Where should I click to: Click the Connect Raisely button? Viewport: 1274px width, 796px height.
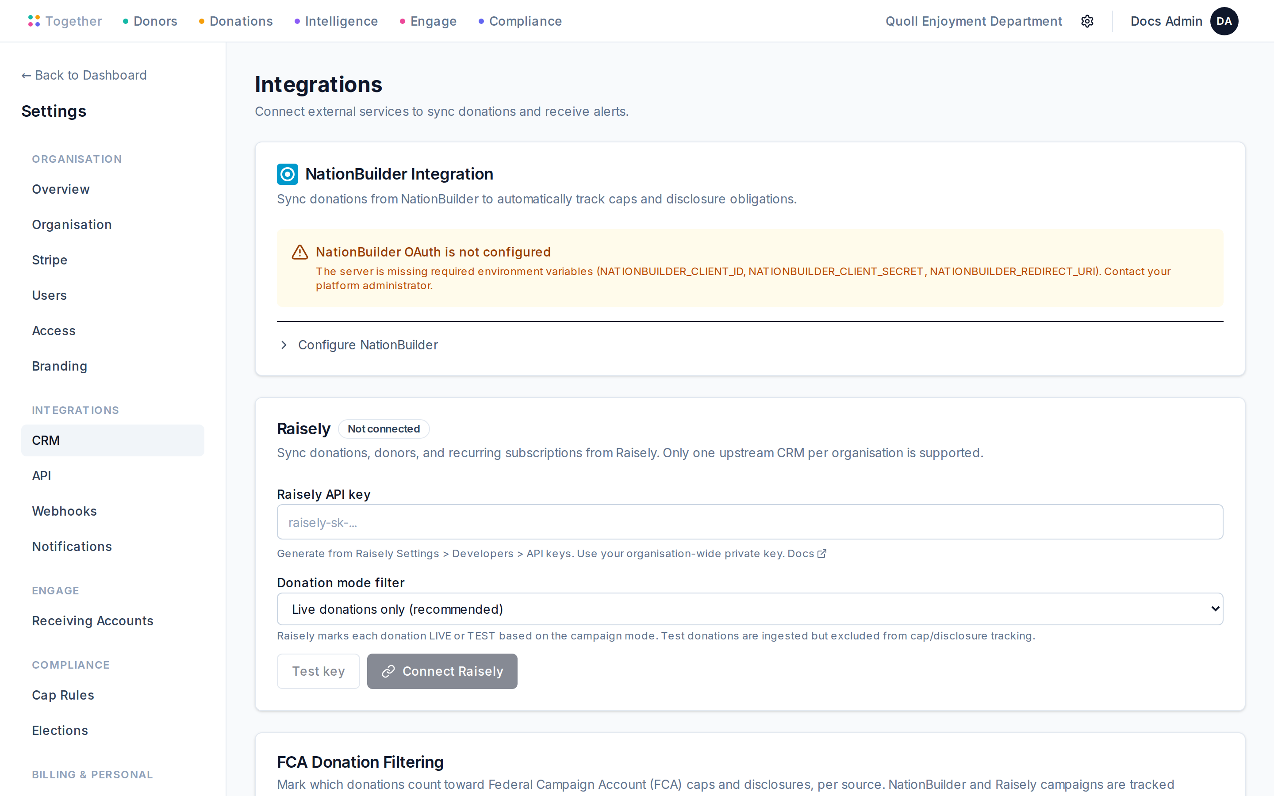(x=442, y=671)
